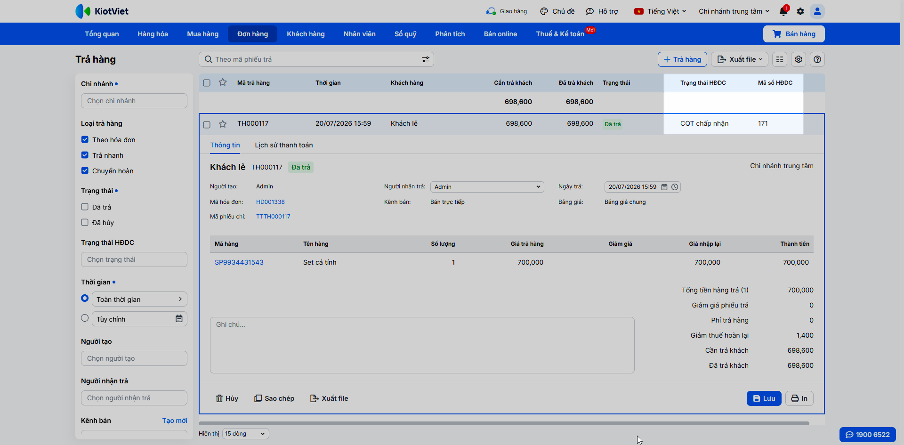The width and height of the screenshot is (904, 445).
Task: Click into the Ghi chú note field
Action: point(422,345)
